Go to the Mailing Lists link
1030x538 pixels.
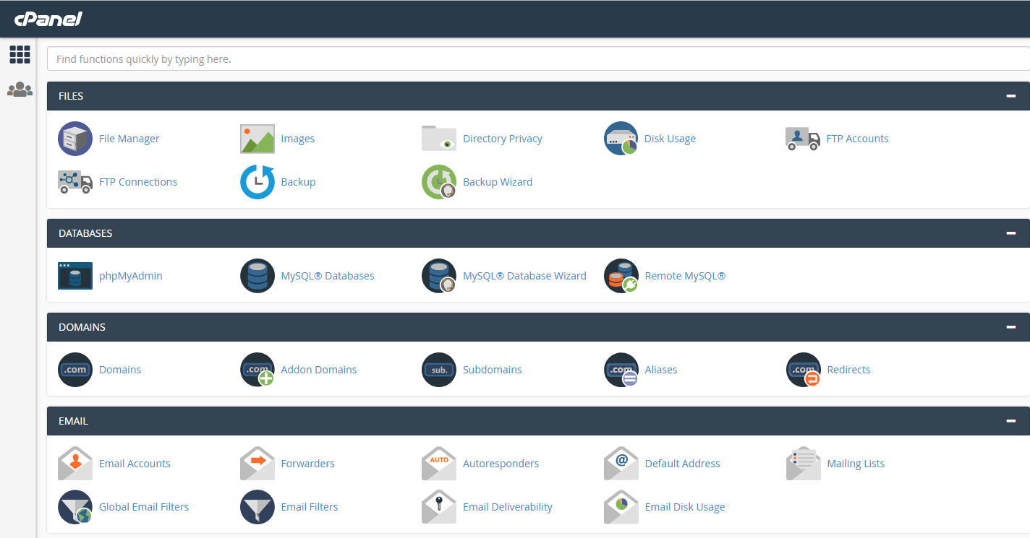[x=856, y=464]
